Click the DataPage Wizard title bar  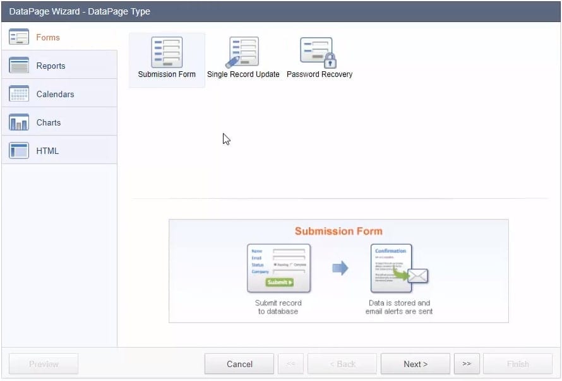tap(281, 11)
